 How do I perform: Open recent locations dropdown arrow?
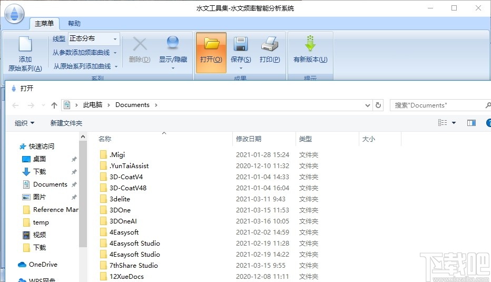[43, 105]
